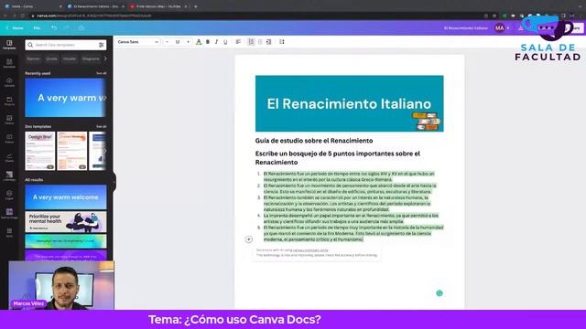Image resolution: width=586 pixels, height=329 pixels.
Task: Select the Header category chip
Action: point(70,58)
